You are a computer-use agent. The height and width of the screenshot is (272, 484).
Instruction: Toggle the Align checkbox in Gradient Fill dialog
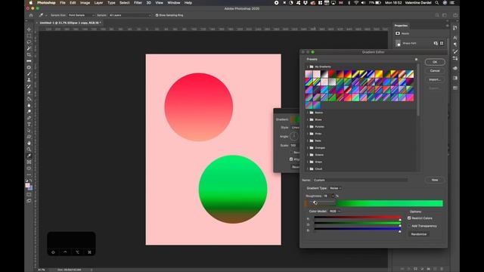point(291,159)
